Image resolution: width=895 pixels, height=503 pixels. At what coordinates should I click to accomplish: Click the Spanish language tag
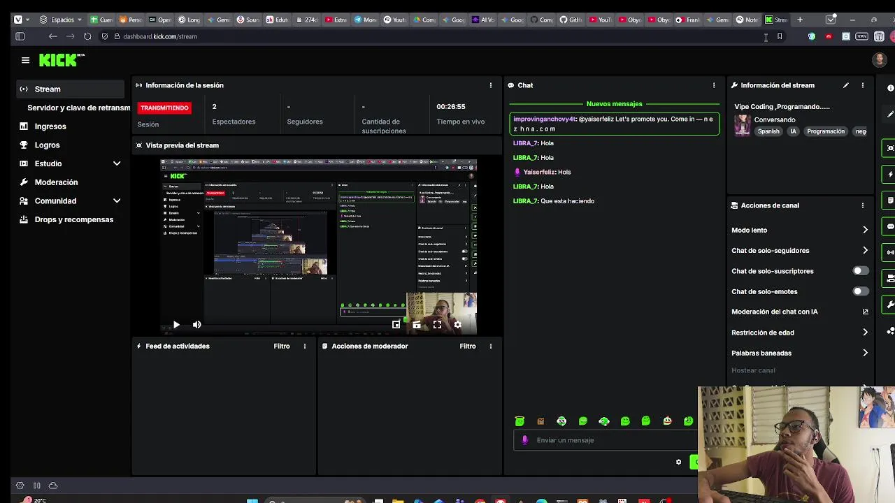(x=768, y=131)
